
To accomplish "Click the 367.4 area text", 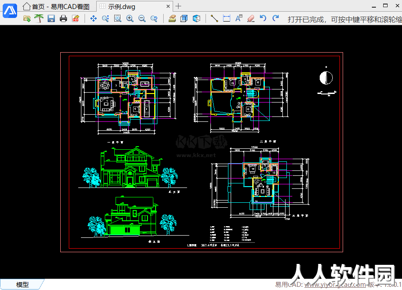I will (x=209, y=245).
